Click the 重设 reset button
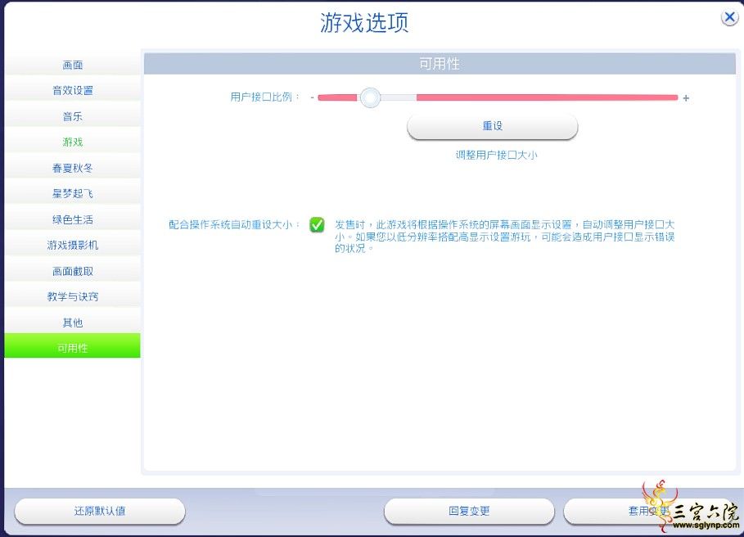Screen dimensions: 744x537 click(493, 126)
